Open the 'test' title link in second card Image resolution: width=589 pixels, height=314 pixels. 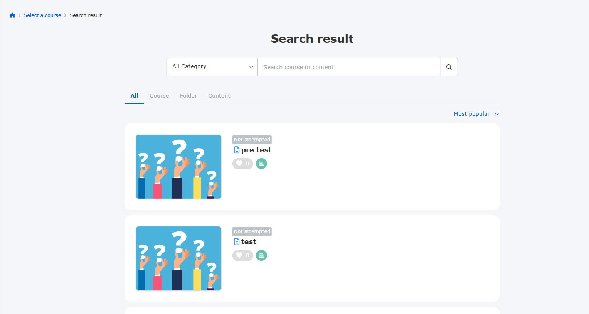click(249, 242)
